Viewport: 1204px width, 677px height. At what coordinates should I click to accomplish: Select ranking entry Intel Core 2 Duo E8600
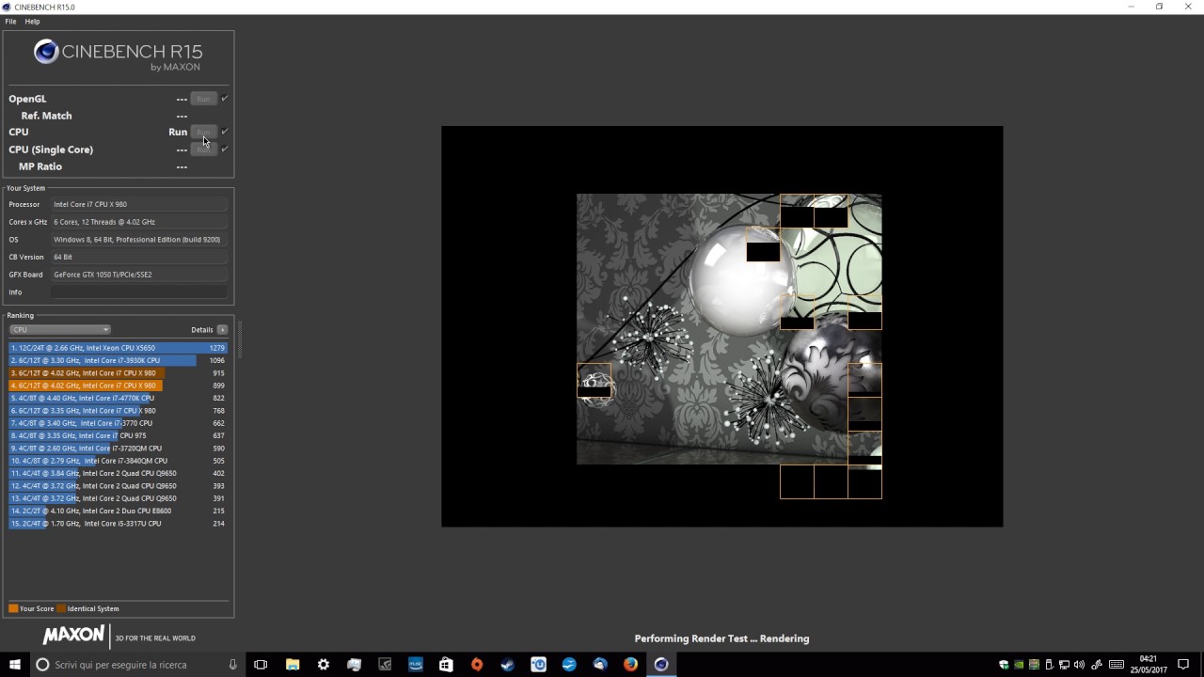(118, 511)
